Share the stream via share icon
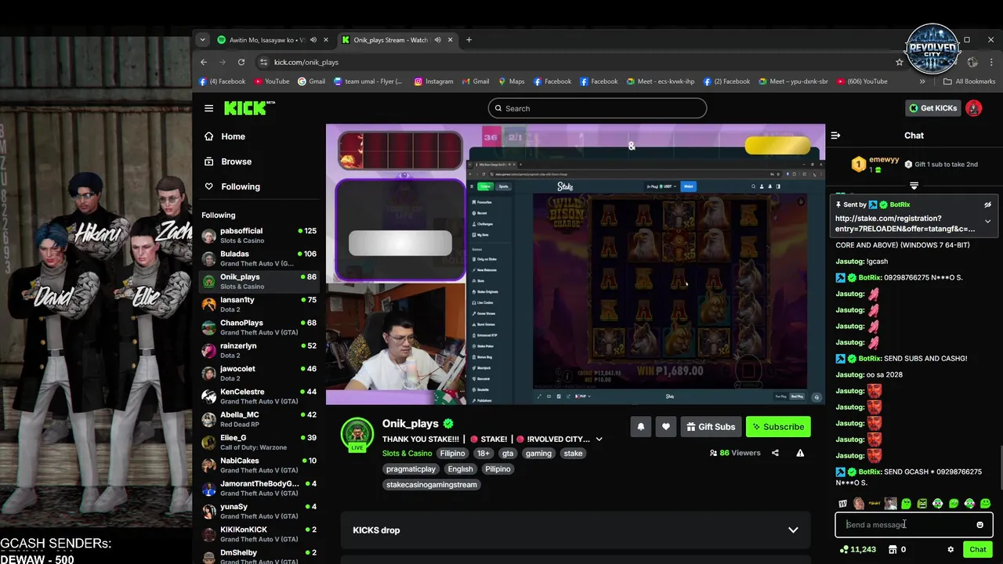Image resolution: width=1003 pixels, height=564 pixels. pyautogui.click(x=775, y=453)
